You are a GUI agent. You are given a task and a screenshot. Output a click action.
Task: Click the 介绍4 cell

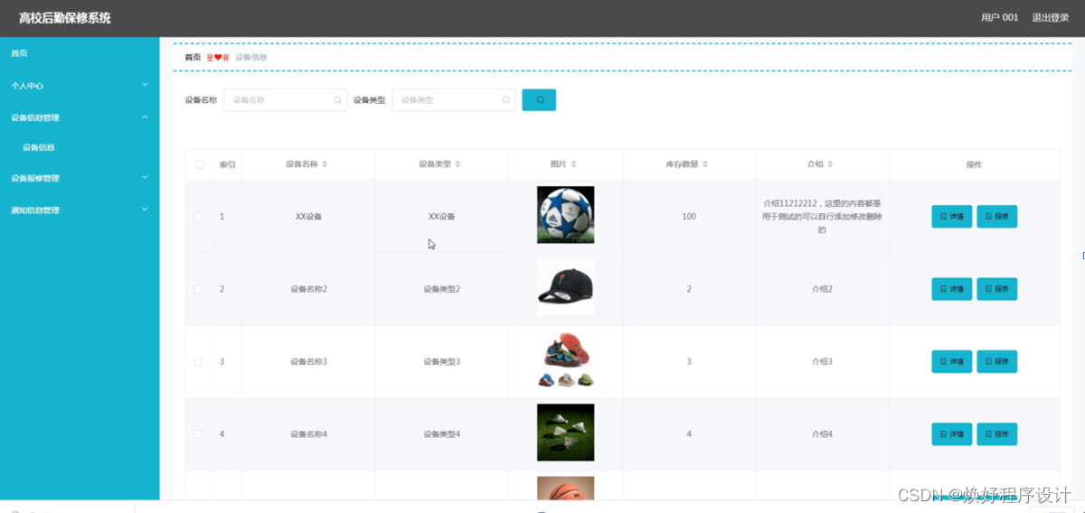tap(822, 434)
